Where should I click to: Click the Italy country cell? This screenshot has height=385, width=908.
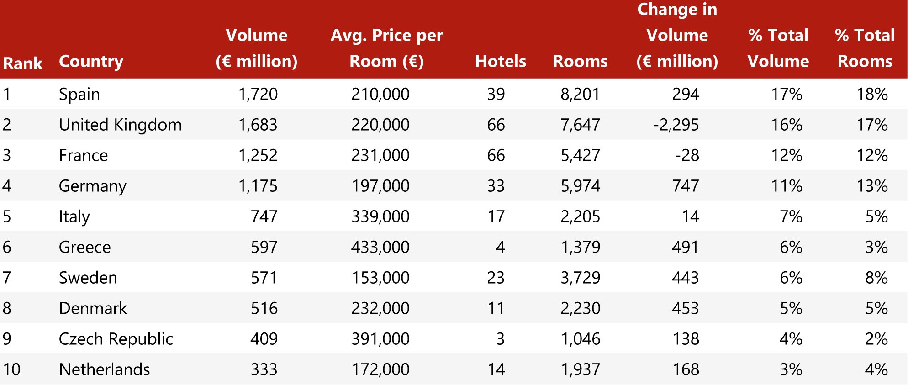(74, 216)
